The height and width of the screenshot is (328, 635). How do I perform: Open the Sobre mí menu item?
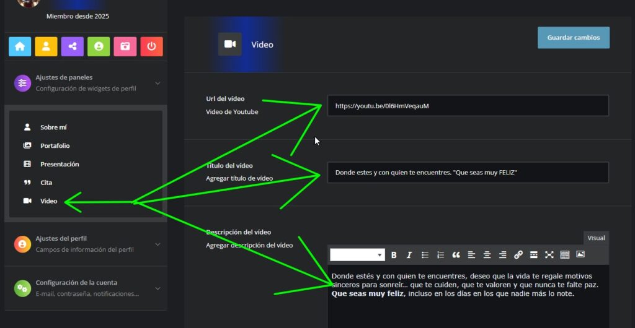click(53, 127)
